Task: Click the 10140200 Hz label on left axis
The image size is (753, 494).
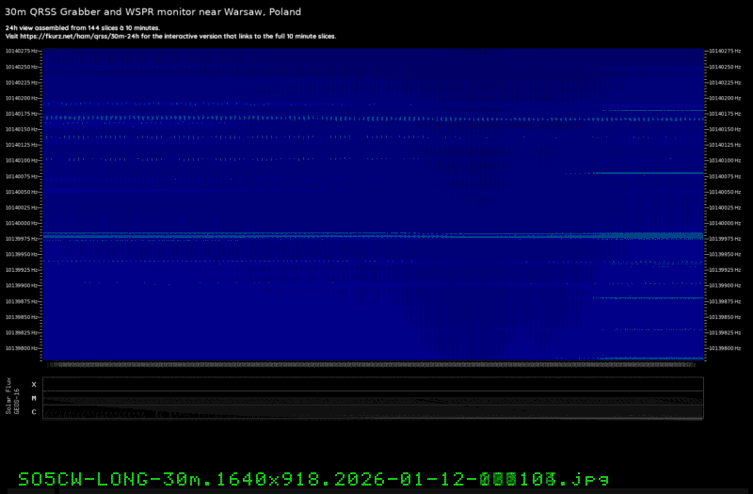Action: (22, 98)
